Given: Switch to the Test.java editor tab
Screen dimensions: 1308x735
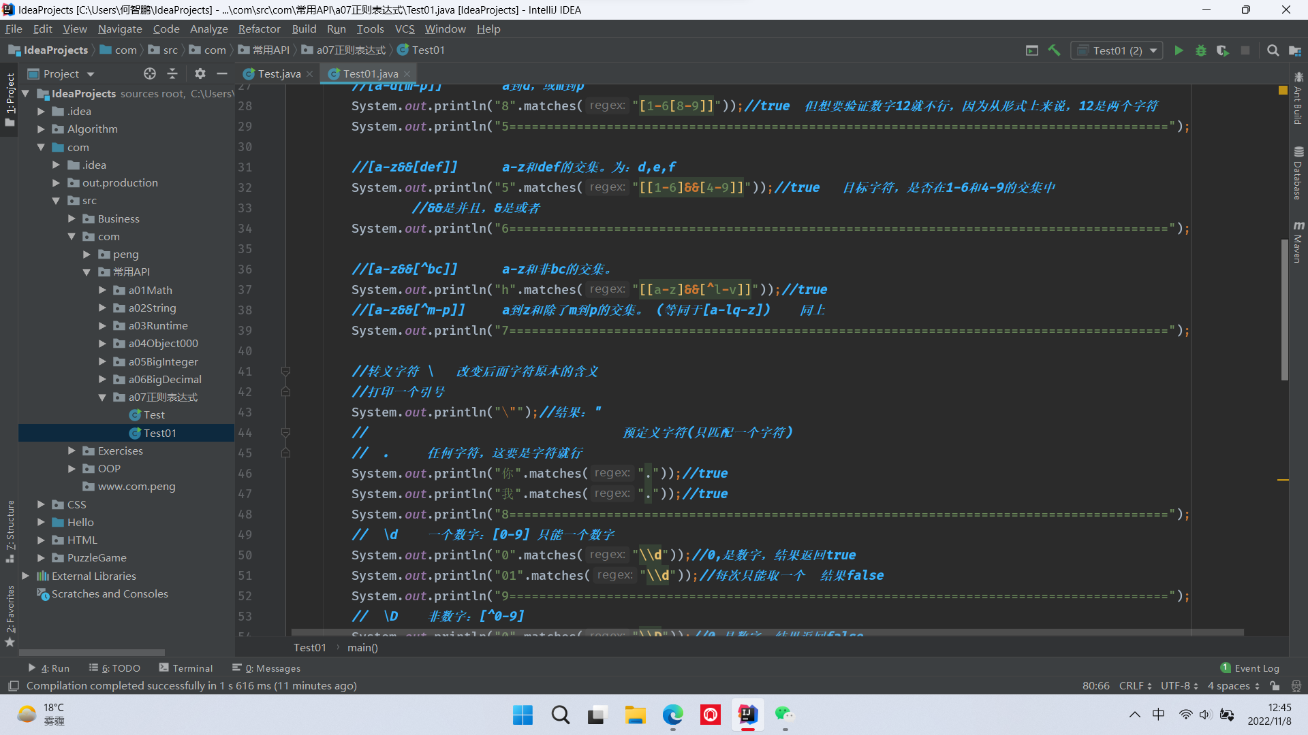Looking at the screenshot, I should (x=278, y=73).
